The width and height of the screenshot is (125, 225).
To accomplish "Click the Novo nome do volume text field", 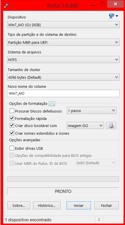I will 63,93.
